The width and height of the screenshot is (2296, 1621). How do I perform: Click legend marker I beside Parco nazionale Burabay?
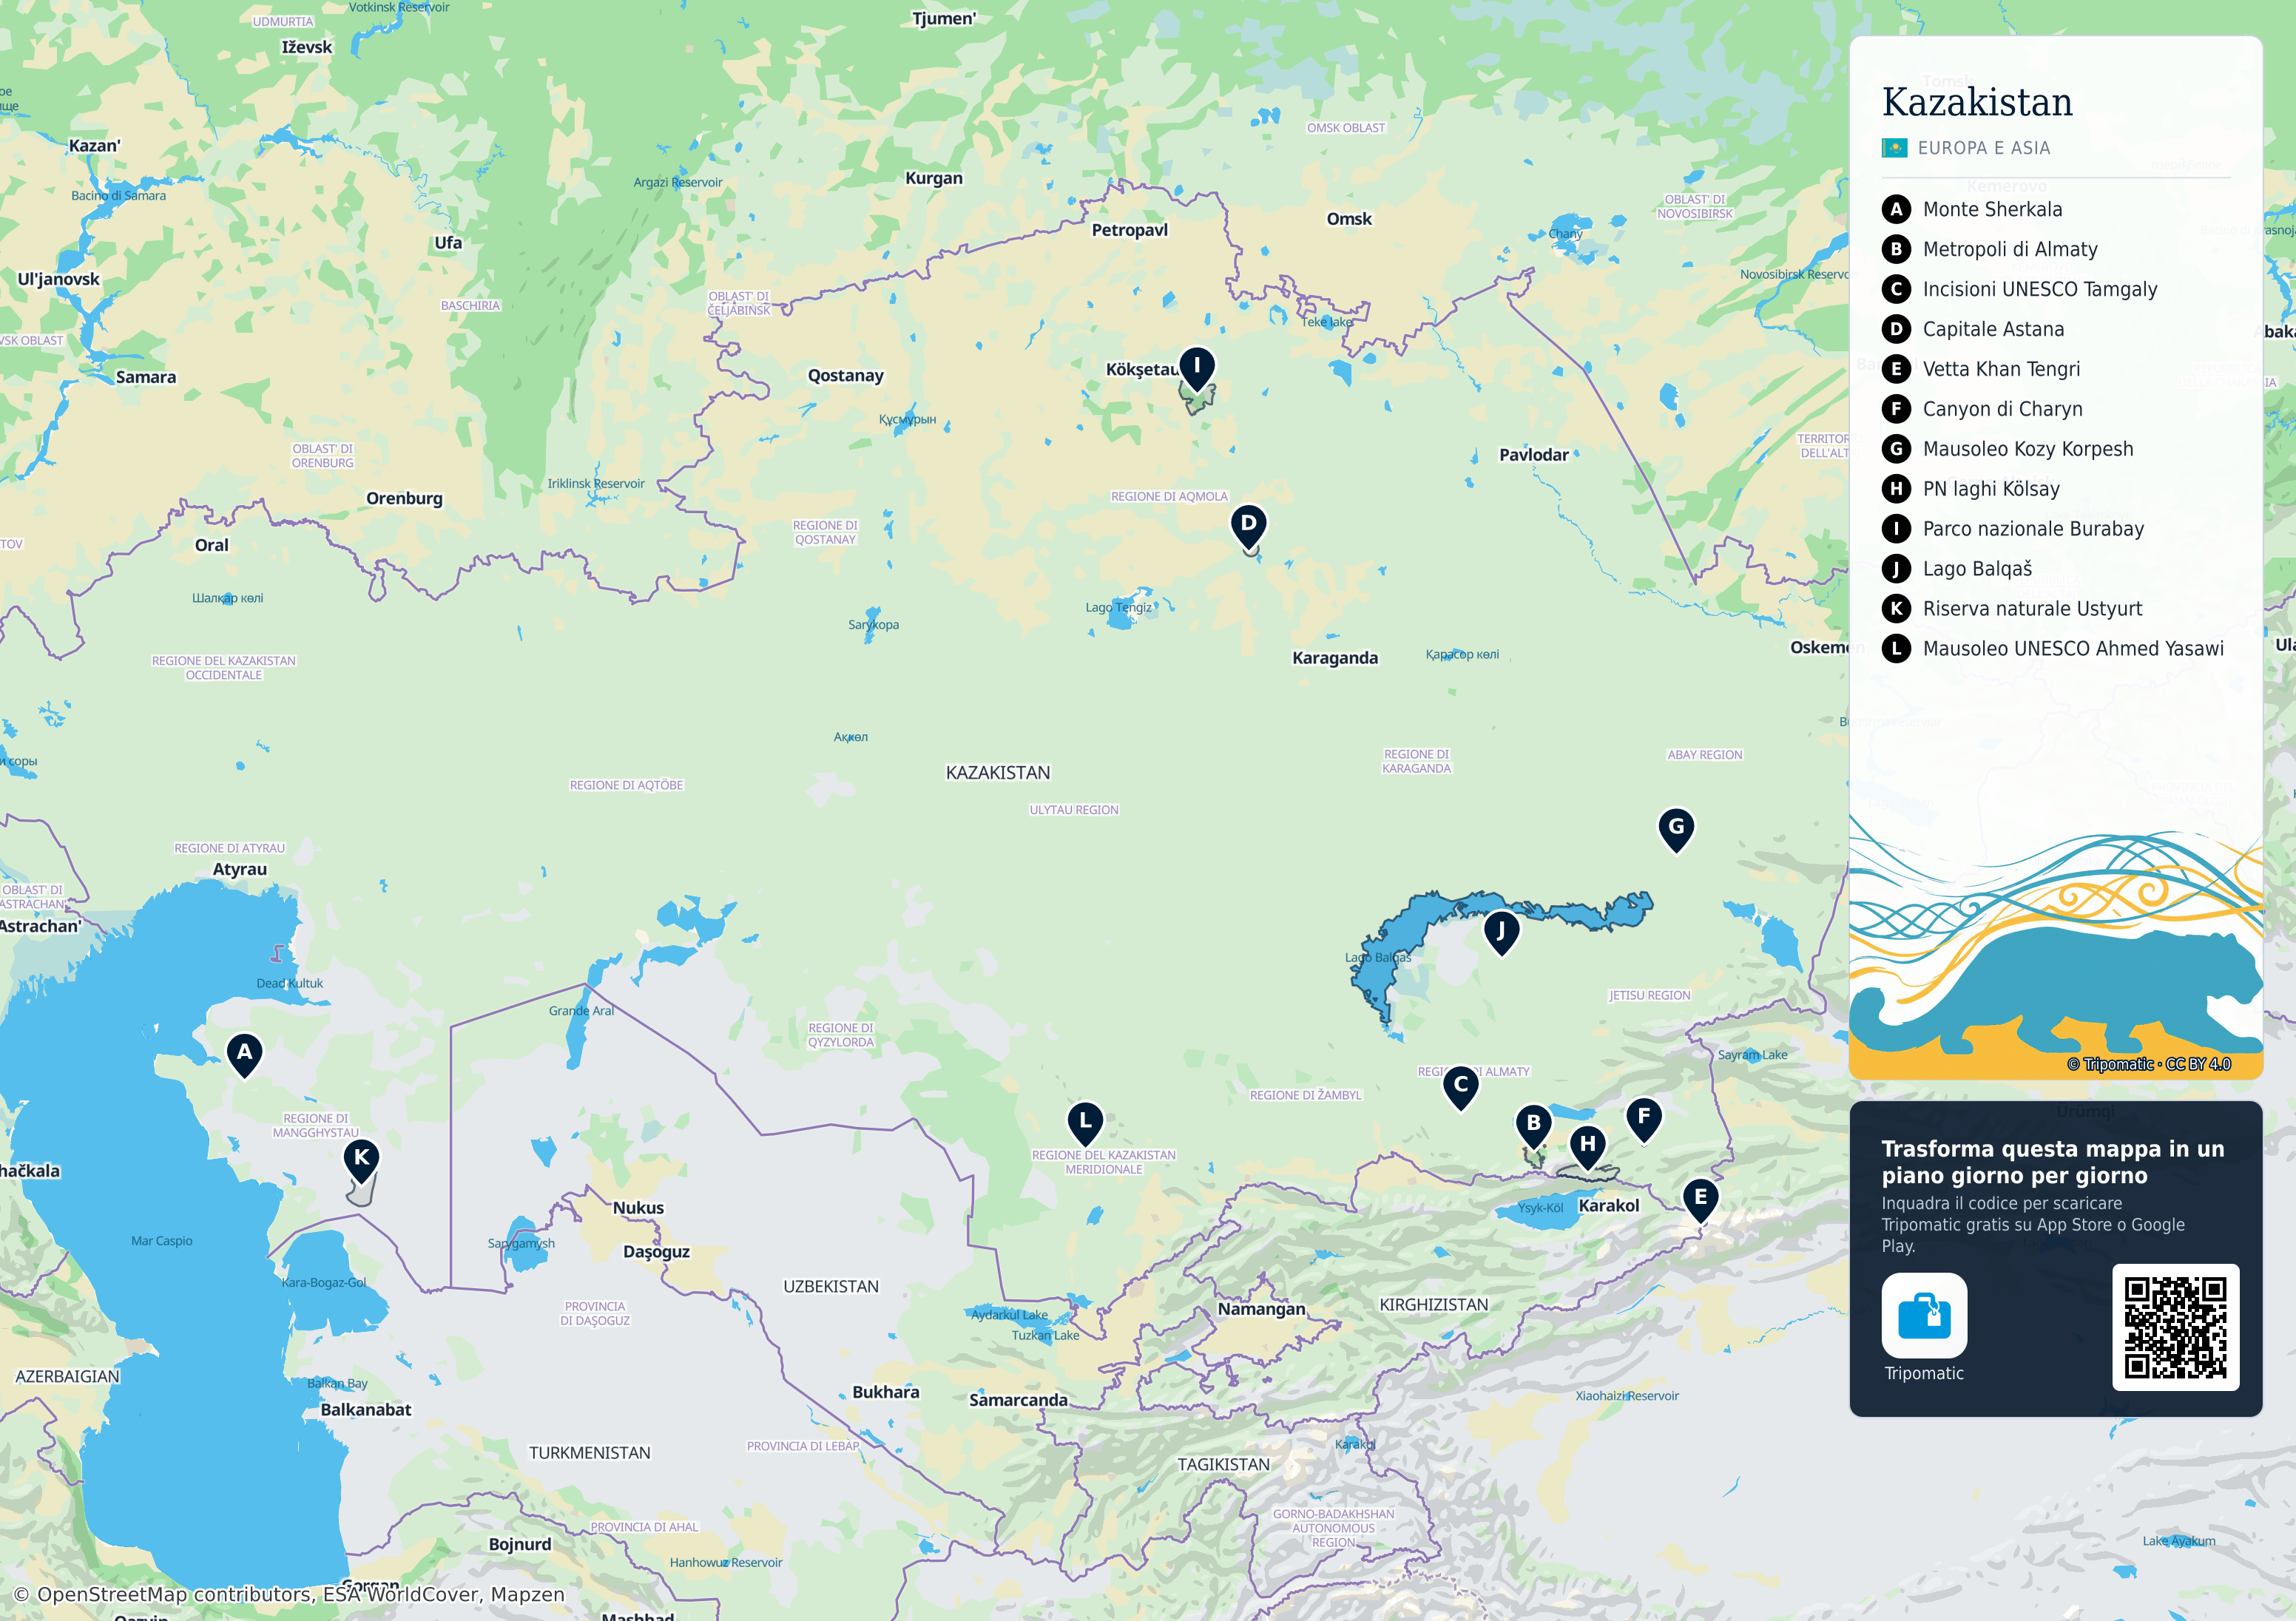click(1895, 529)
